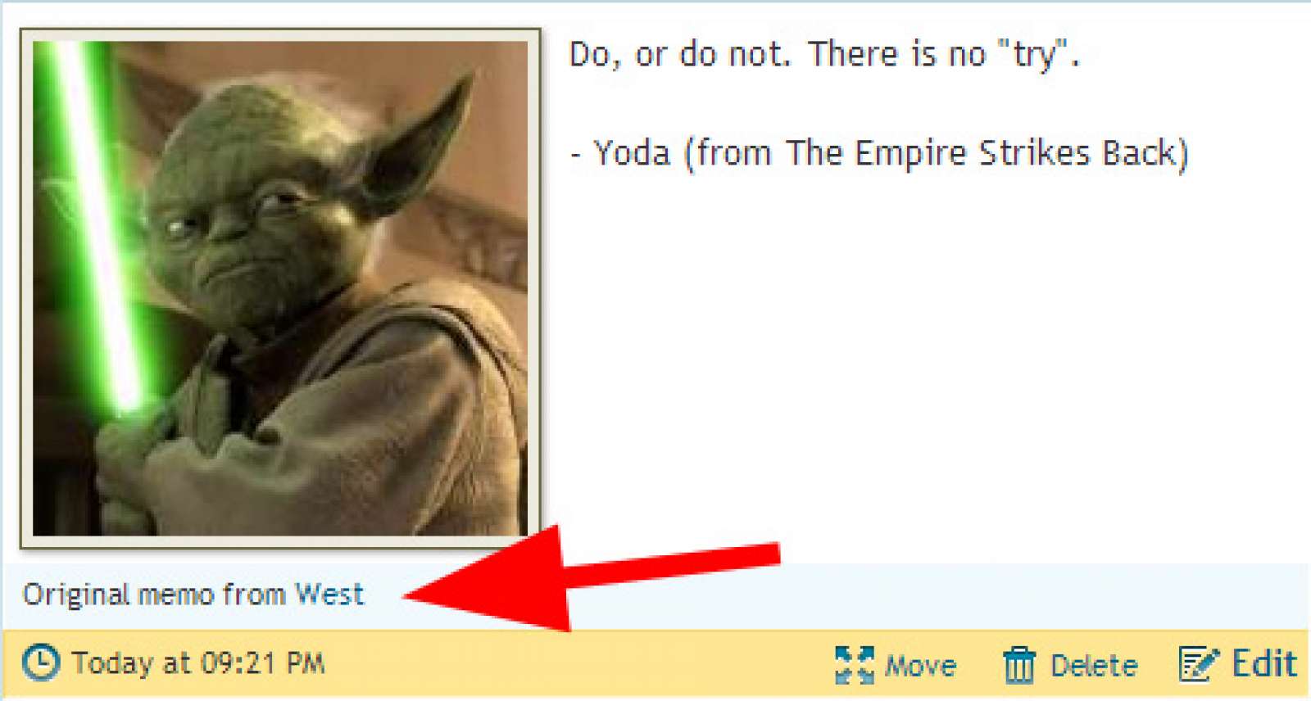Click the green lightsaber in the picture
The width and height of the screenshot is (1311, 701).
click(92, 221)
